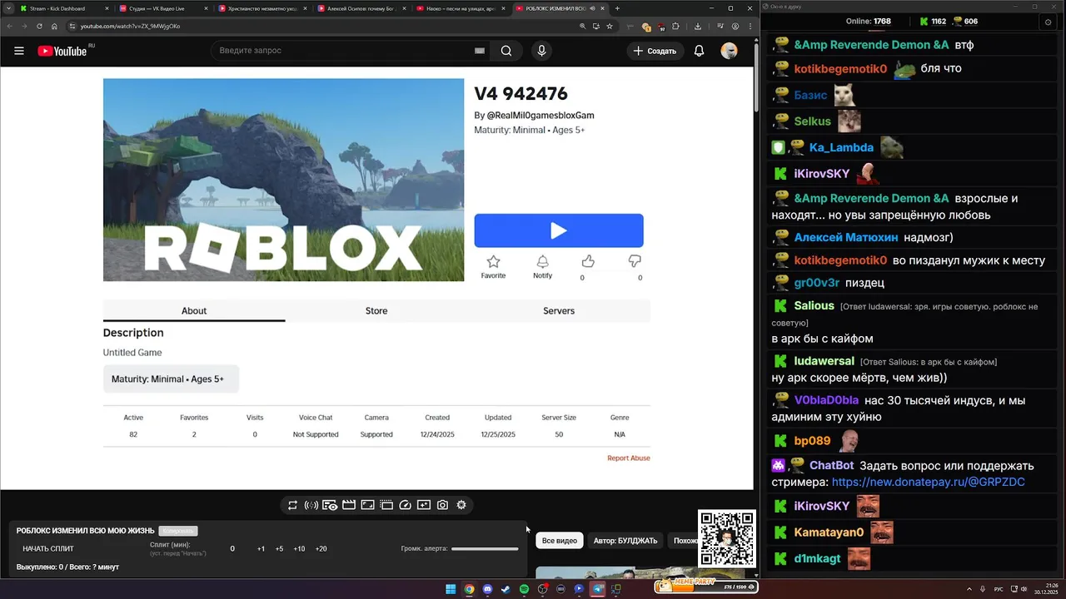The width and height of the screenshot is (1066, 599).
Task: Open the YouTube account avatar menu
Action: click(x=729, y=51)
